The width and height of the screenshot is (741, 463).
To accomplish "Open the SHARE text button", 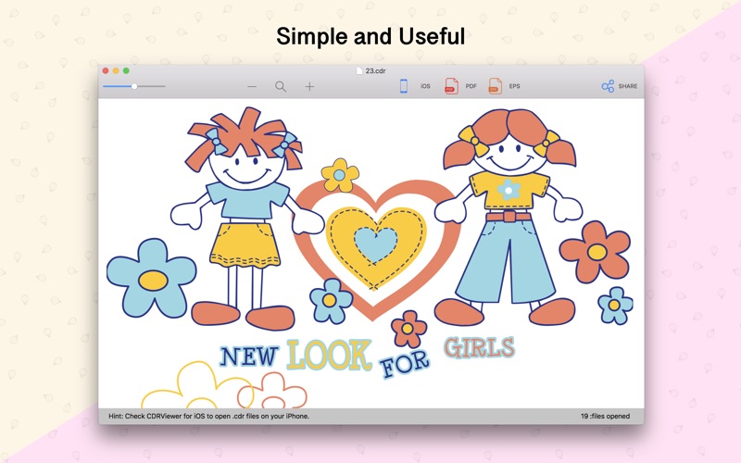I will click(628, 86).
